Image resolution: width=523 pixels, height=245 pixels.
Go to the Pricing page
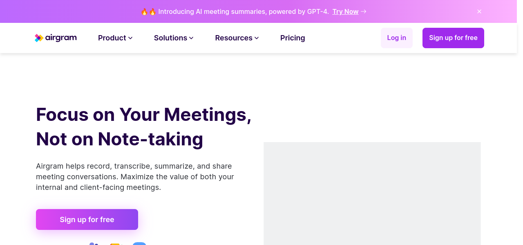(x=293, y=38)
